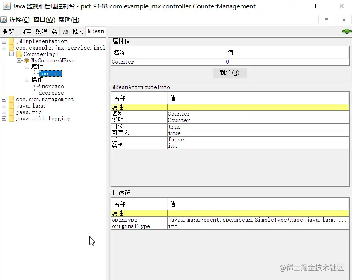The height and width of the screenshot is (280, 352).
Task: Click the green connection status icon
Action: [x=347, y=31]
